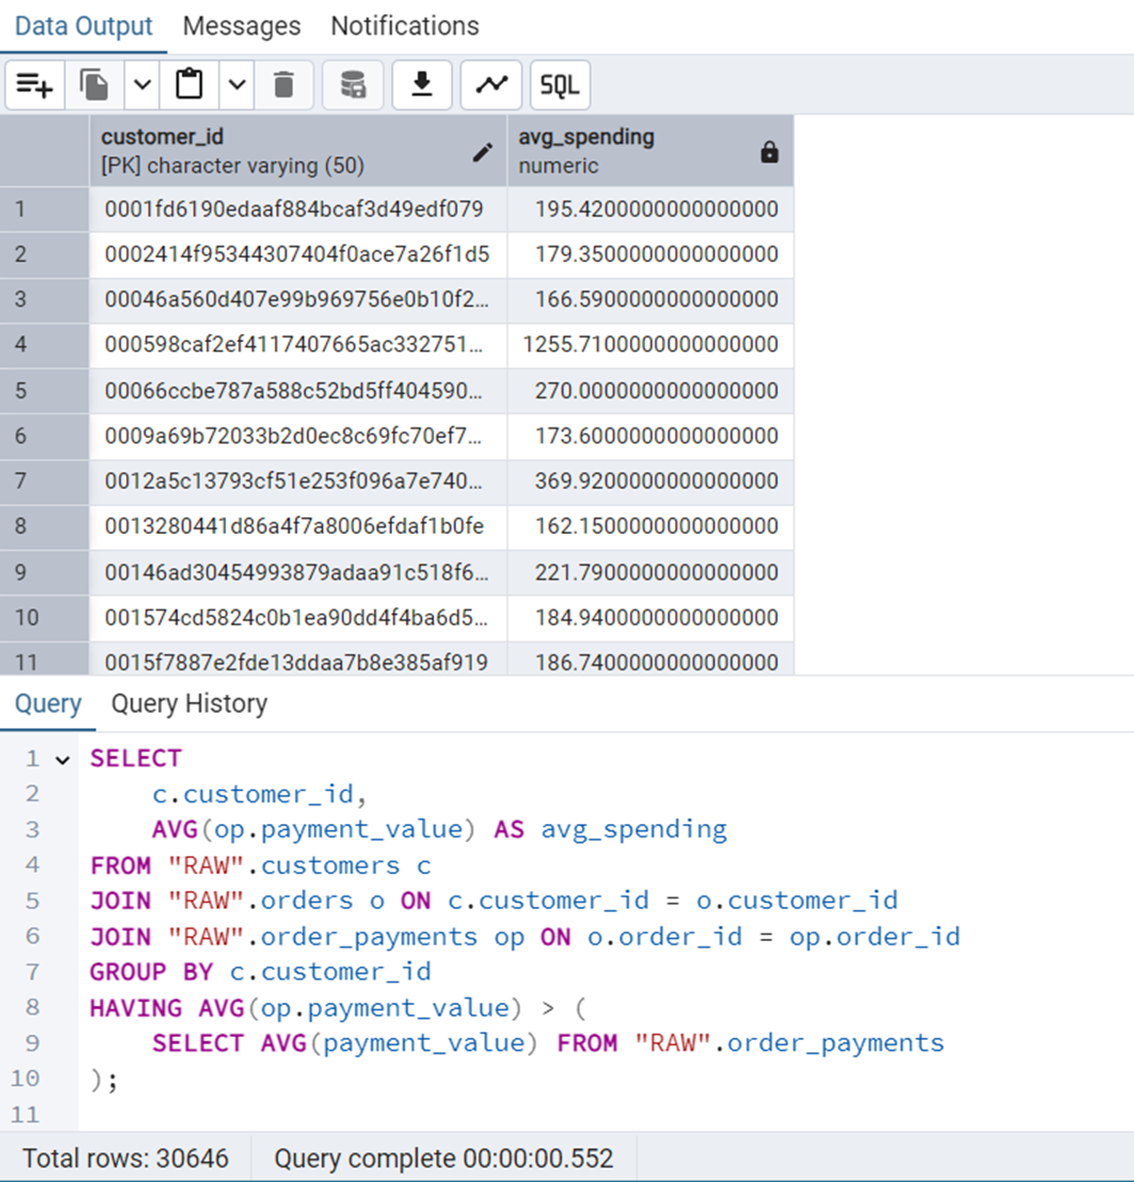Image resolution: width=1134 pixels, height=1182 pixels.
Task: Collapse the SELECT statement code fold
Action: [x=63, y=760]
